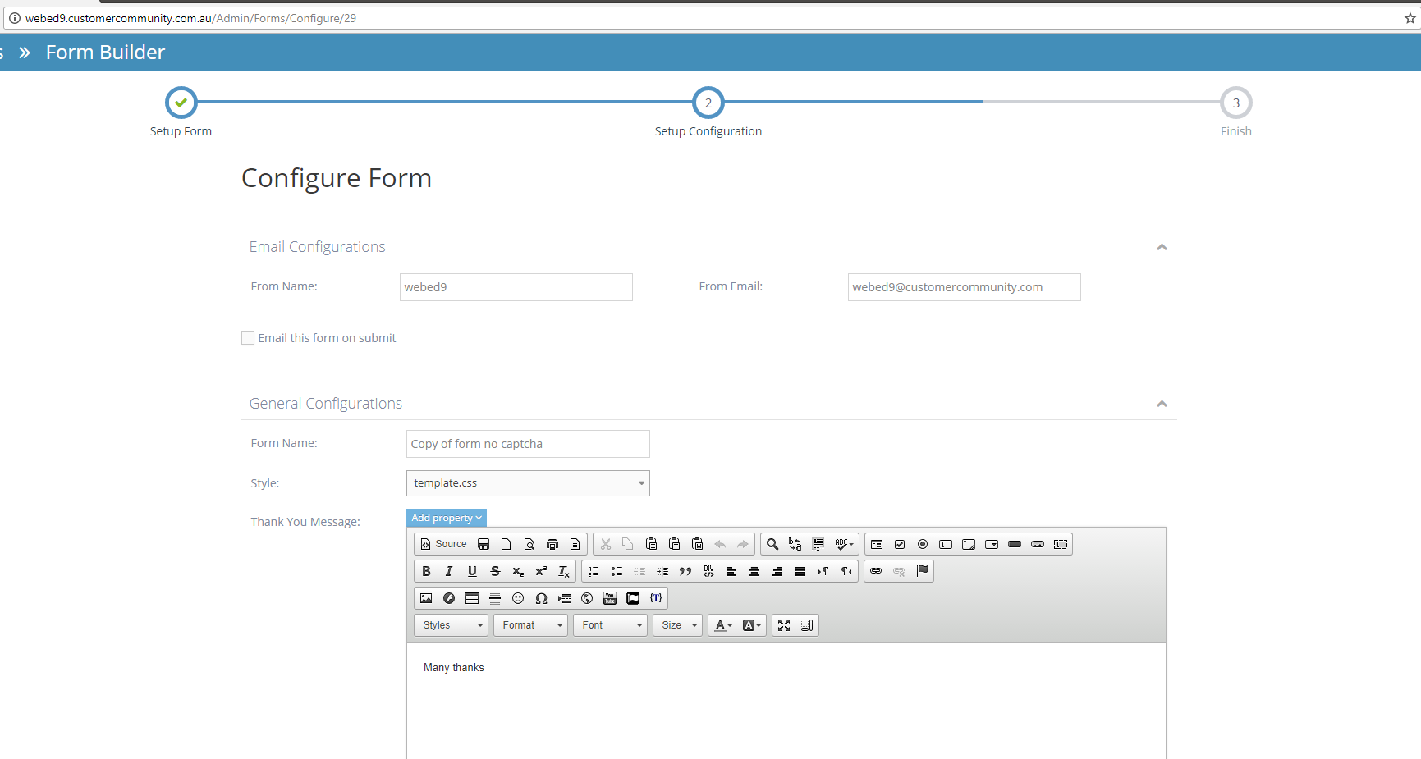
Task: Open the Paste from Word tool
Action: point(697,543)
